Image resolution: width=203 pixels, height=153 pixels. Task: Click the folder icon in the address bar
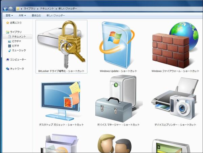click(x=18, y=9)
